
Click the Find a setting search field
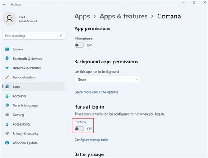click(34, 36)
